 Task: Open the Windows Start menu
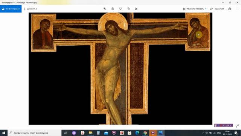[x=4, y=133]
